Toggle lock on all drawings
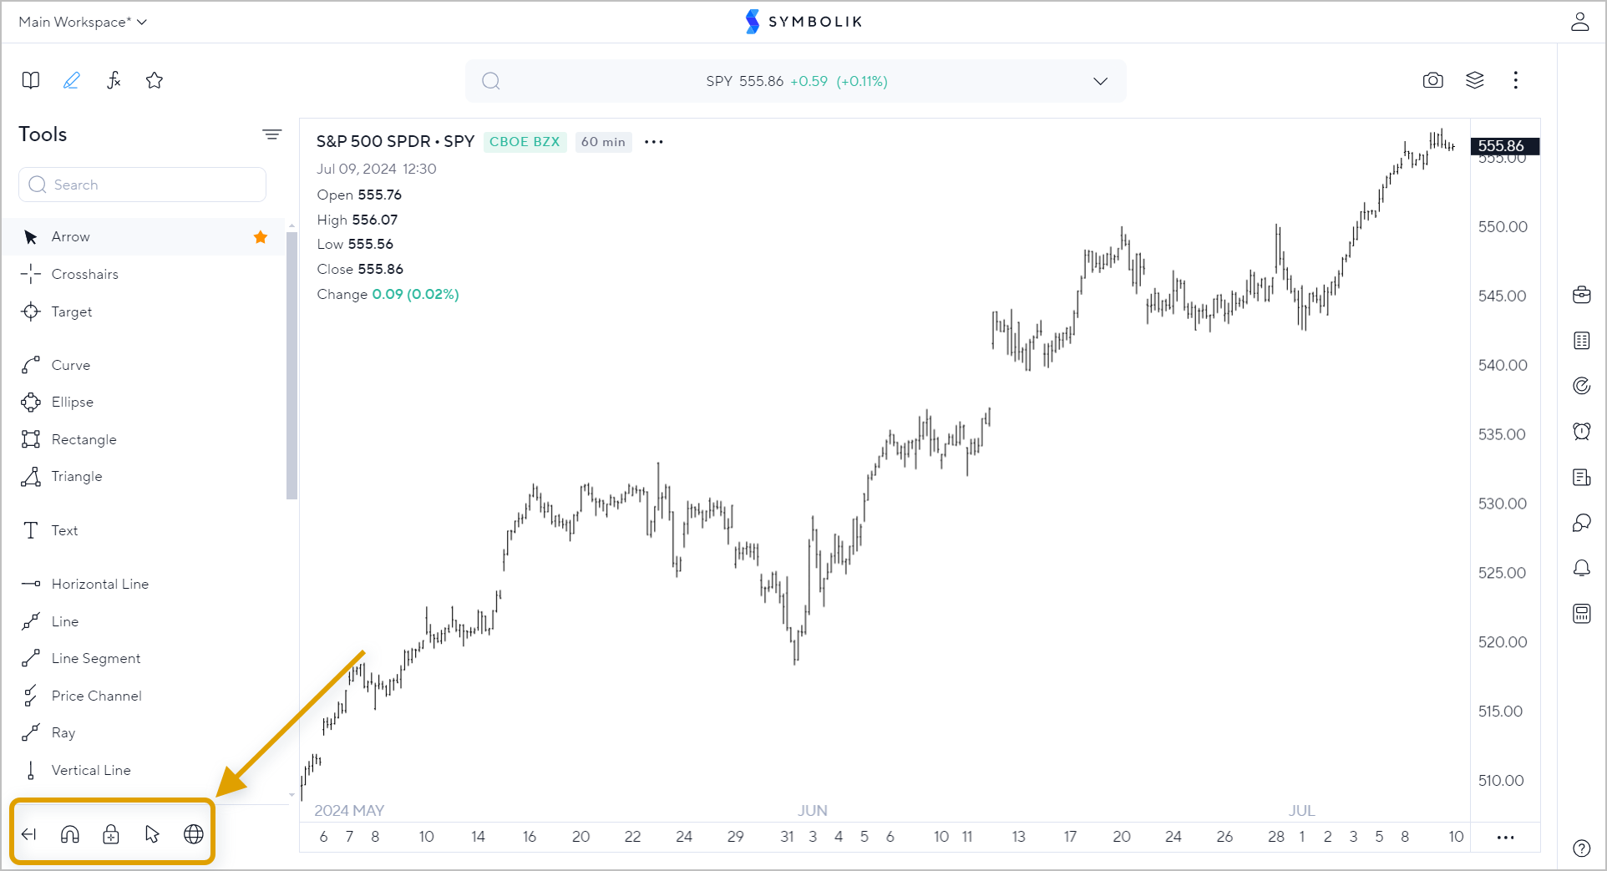 coord(111,833)
